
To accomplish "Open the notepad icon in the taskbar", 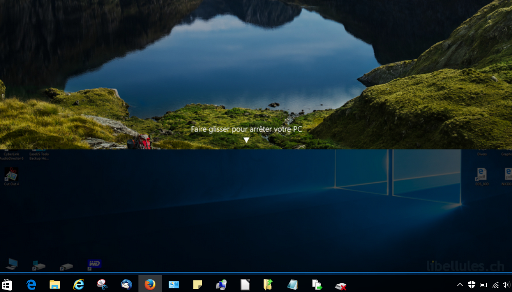I will coord(292,285).
